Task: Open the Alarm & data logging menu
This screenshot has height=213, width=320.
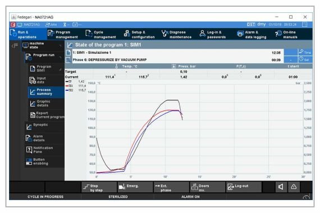Action: [252, 34]
